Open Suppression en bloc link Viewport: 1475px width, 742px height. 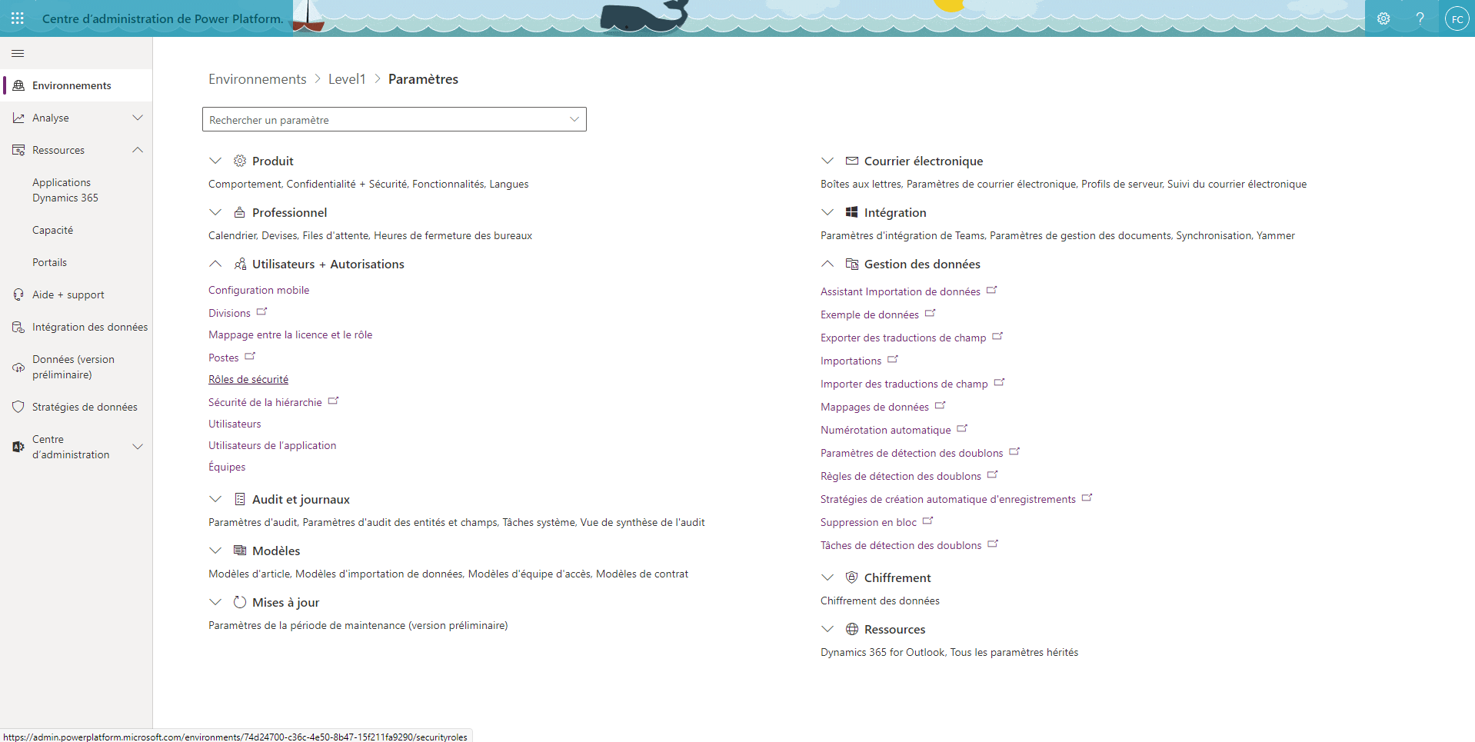pyautogui.click(x=868, y=522)
